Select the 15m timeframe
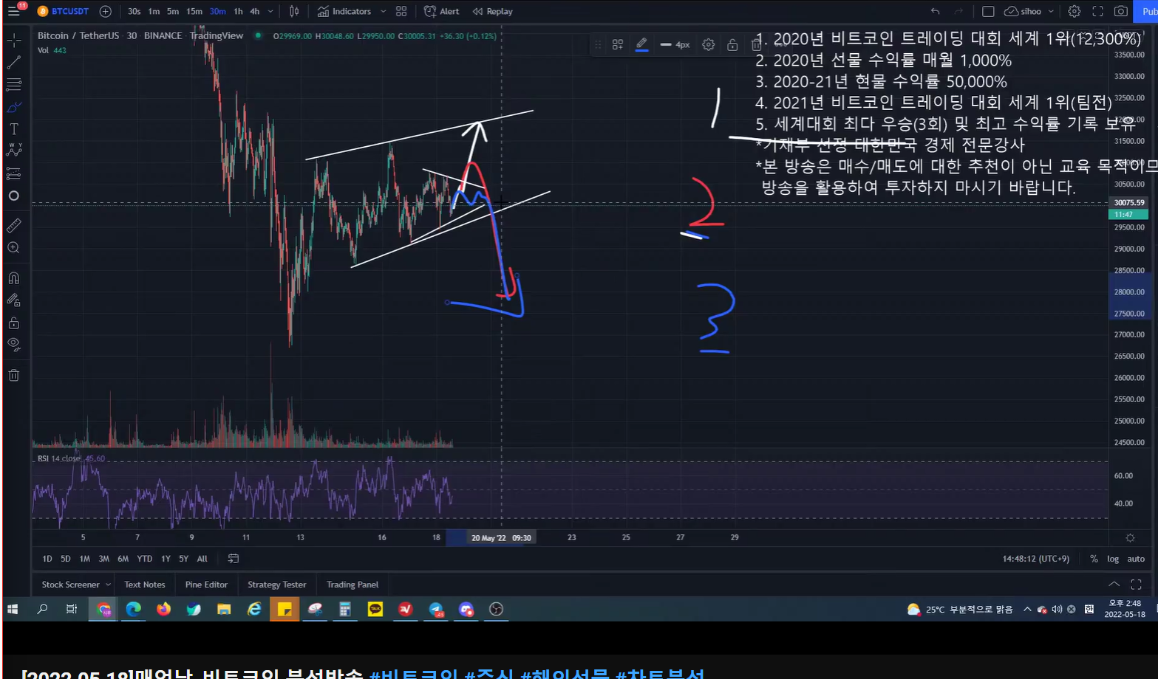Screen dimensions: 1158x679 [x=194, y=11]
